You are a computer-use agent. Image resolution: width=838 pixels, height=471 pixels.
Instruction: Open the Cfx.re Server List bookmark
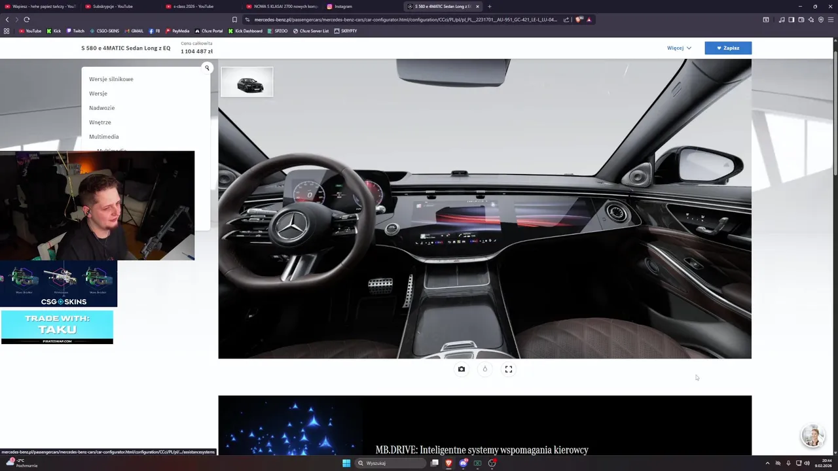pyautogui.click(x=312, y=31)
